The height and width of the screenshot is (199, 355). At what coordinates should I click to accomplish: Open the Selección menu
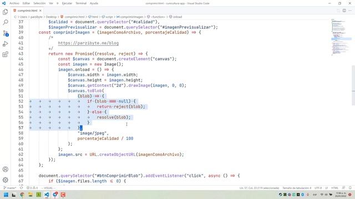click(39, 3)
